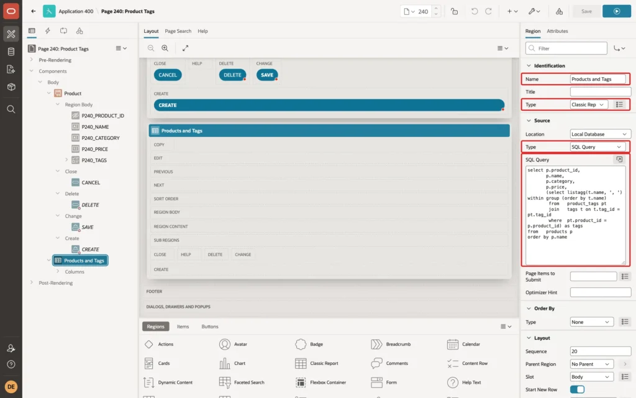636x398 pixels.
Task: Switch to the Attributes tab
Action: pyautogui.click(x=557, y=31)
